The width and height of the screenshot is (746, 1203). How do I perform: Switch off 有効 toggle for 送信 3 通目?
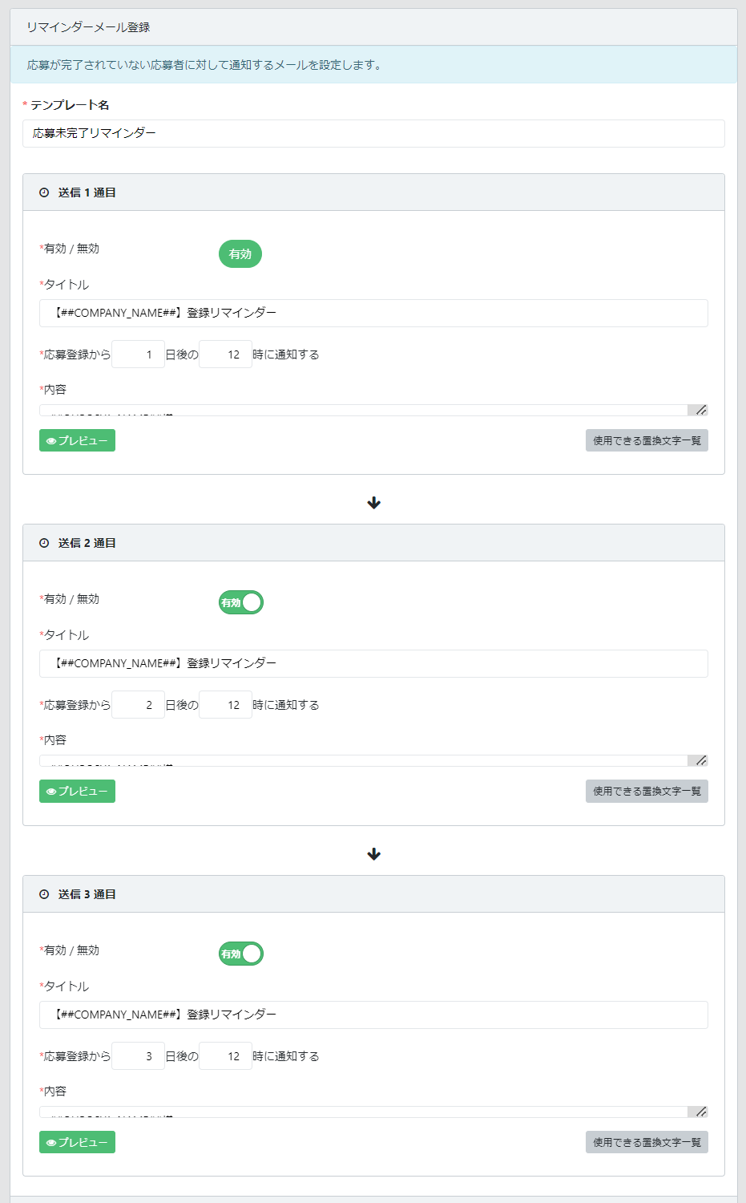240,954
